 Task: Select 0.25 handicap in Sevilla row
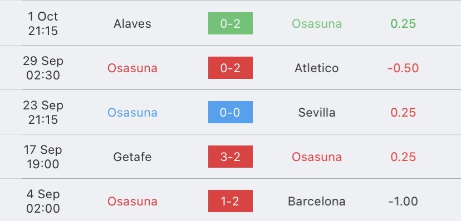click(403, 113)
